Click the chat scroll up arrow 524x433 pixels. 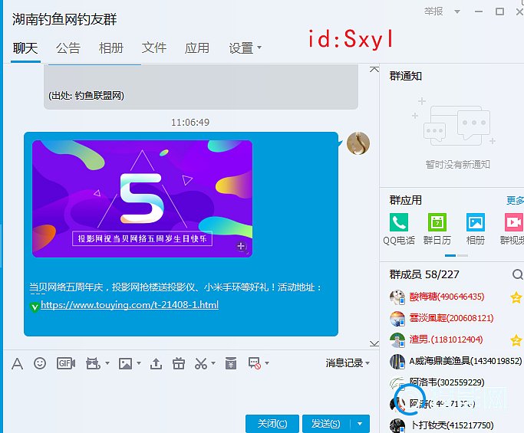[374, 70]
